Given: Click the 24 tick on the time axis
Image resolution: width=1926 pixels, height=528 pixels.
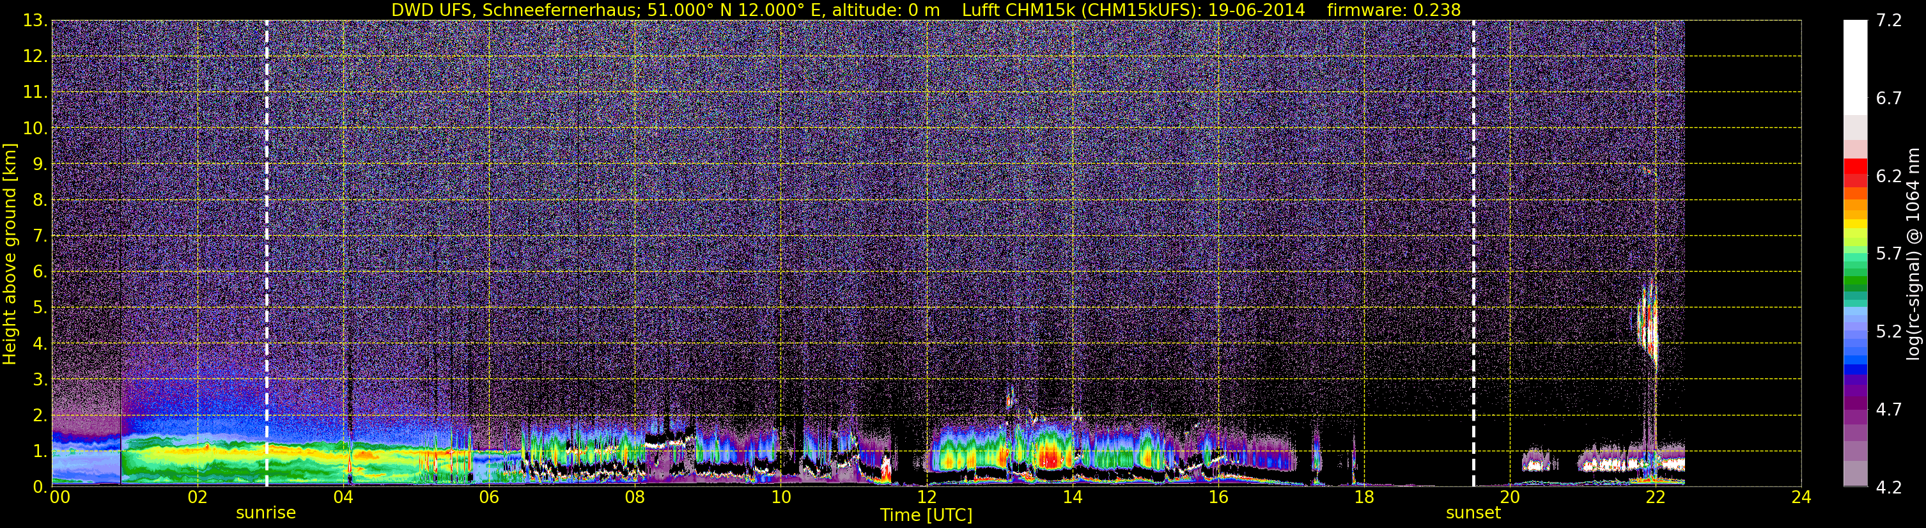Looking at the screenshot, I should click(x=1801, y=498).
